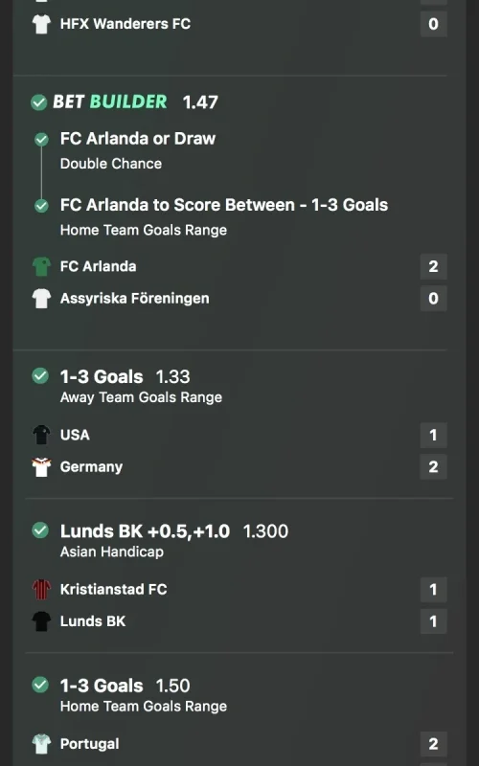This screenshot has height=766, width=479.
Task: Open the Lunds BK Asian Handicap selection
Action: pos(174,540)
